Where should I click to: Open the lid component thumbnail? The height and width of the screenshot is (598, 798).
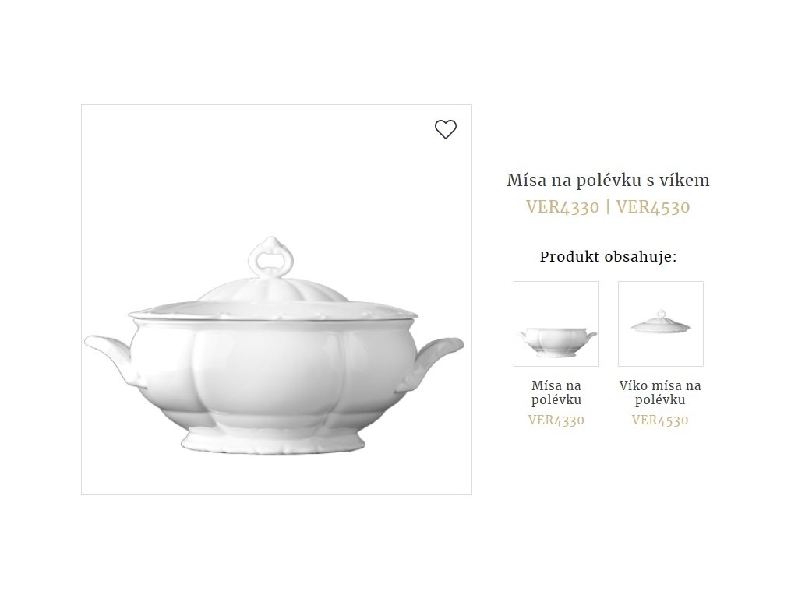click(661, 324)
